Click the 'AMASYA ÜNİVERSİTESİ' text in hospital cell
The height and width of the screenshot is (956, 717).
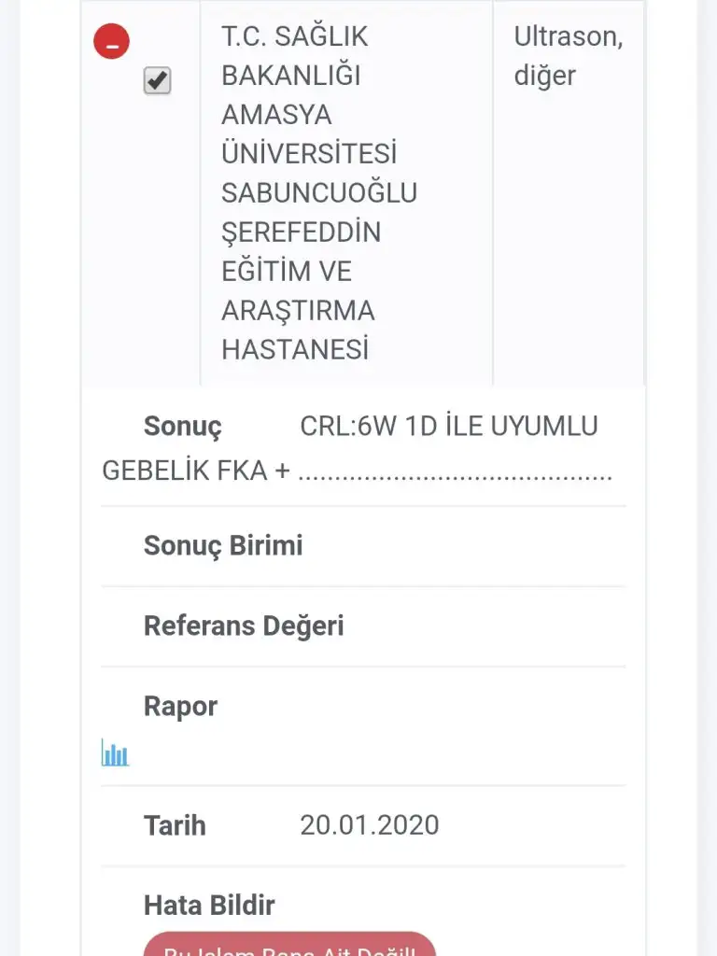coord(309,134)
